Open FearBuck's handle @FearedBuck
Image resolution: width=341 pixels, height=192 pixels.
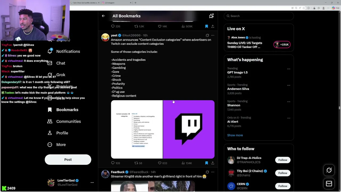point(139,172)
